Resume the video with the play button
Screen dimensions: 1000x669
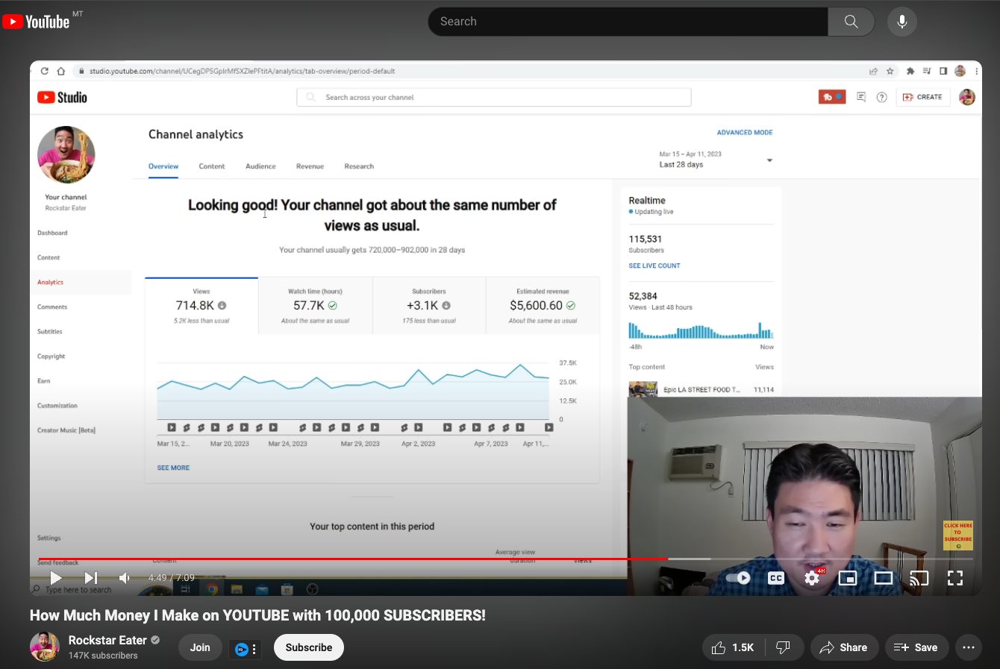[56, 578]
